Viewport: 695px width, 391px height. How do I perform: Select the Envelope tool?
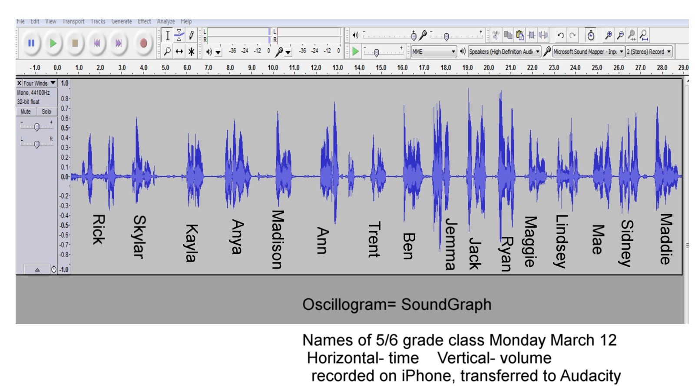tap(179, 36)
